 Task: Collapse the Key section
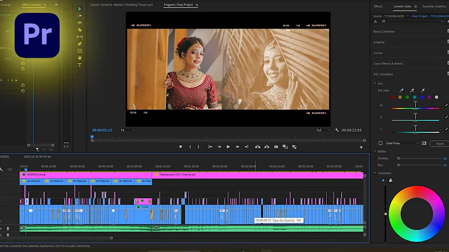[375, 84]
